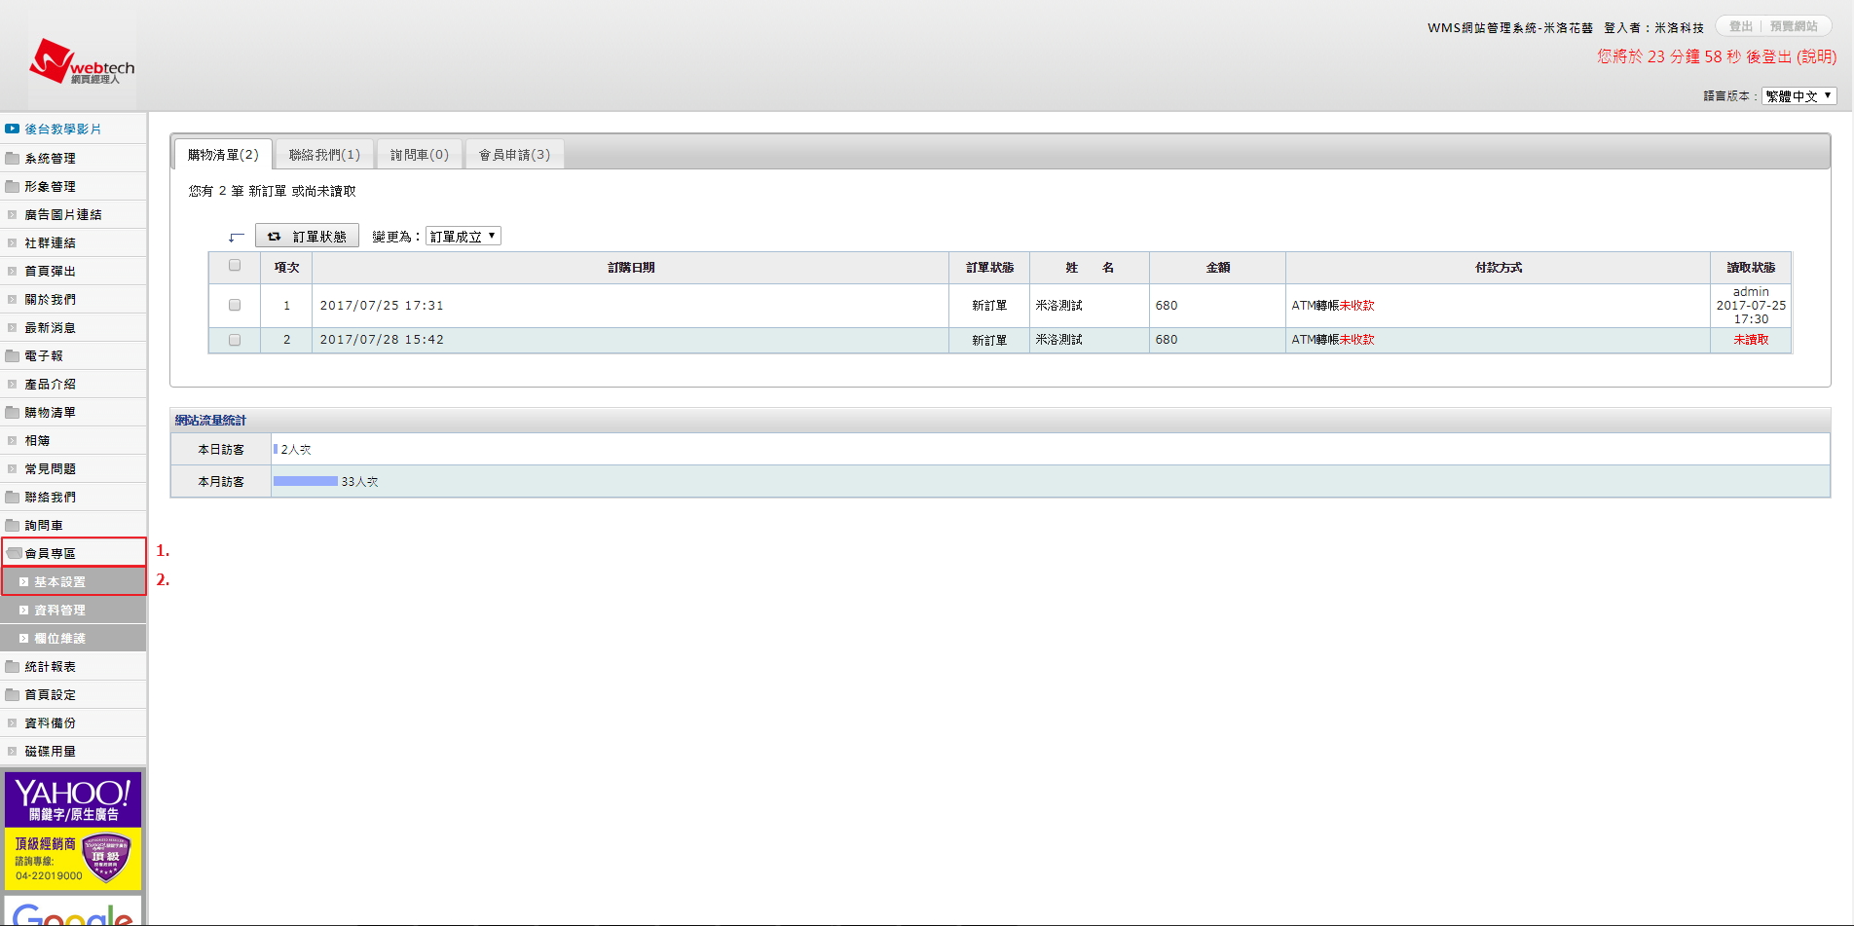Screen dimensions: 1854x926
Task: Open the 訂單成立 status dropdown
Action: pos(463,236)
